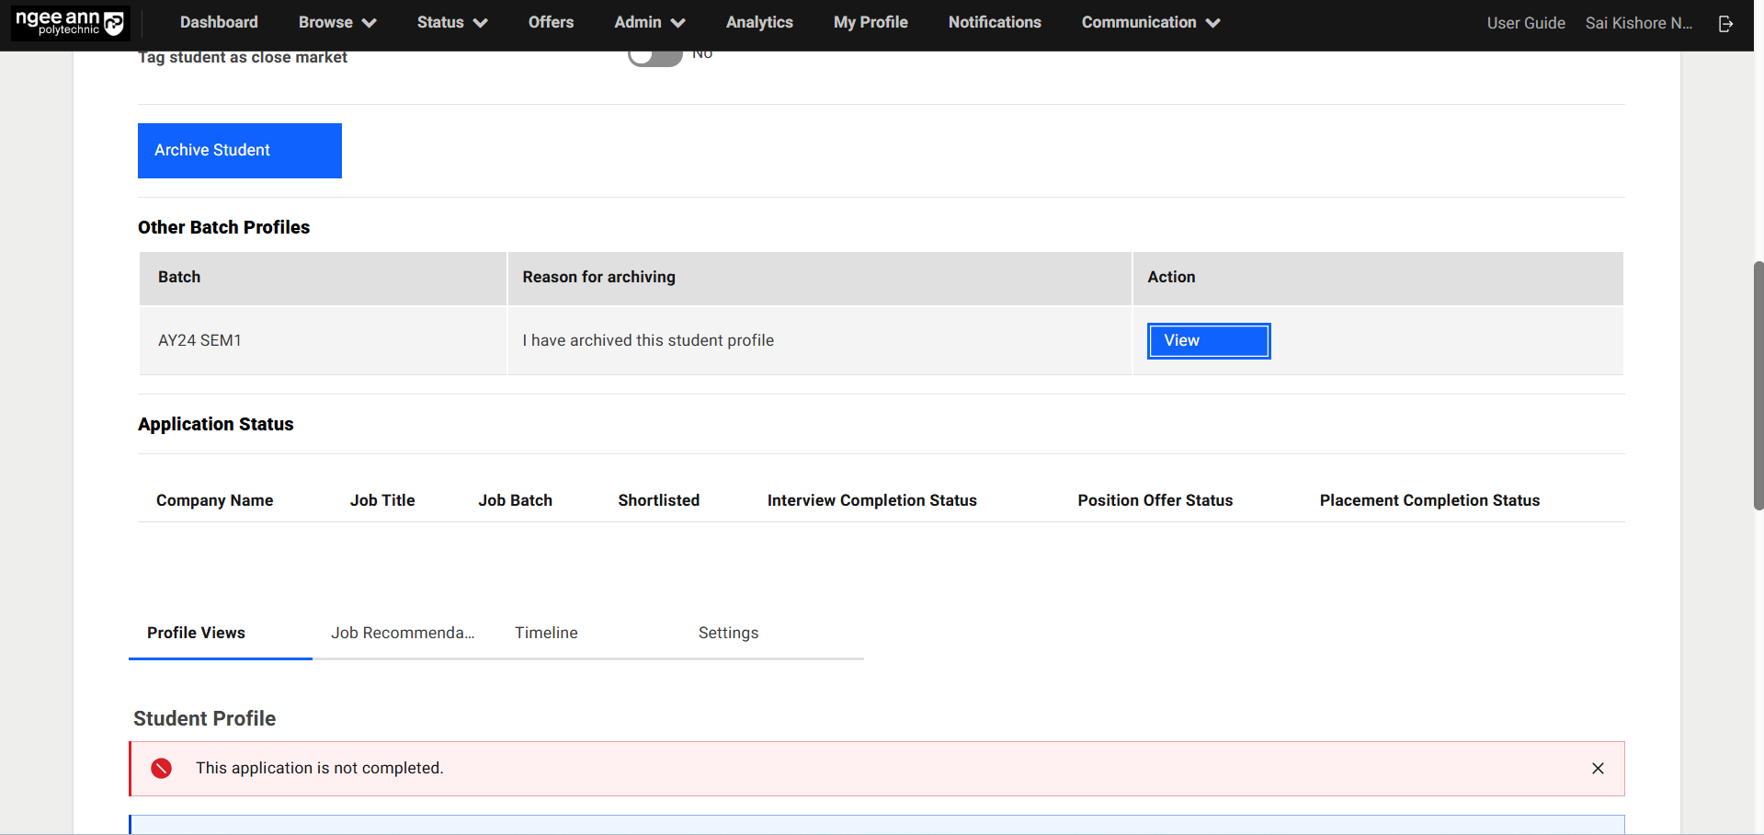
Task: Expand the Browse dropdown menu
Action: 336,23
